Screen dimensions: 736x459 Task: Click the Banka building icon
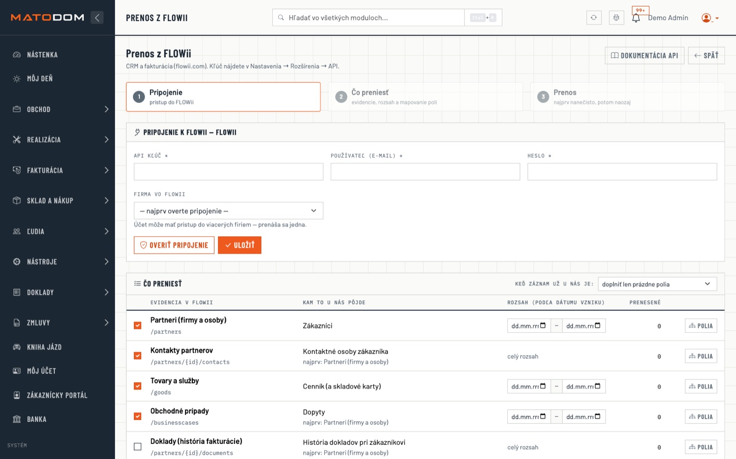tap(17, 419)
